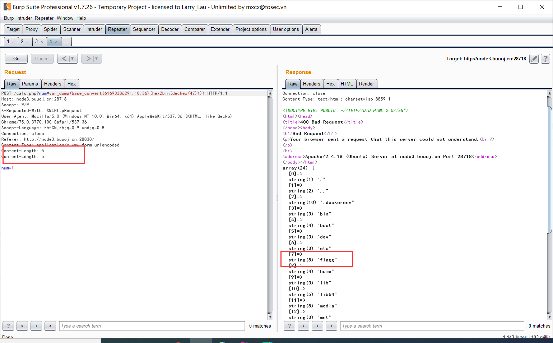Edit target with pencil icon
The image size is (553, 343).
534,59
